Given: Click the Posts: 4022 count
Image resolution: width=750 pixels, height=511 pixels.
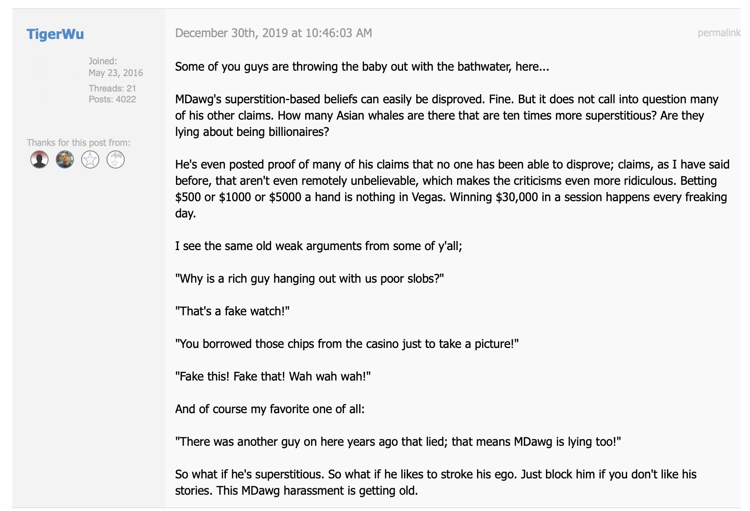Looking at the screenshot, I should (x=112, y=99).
